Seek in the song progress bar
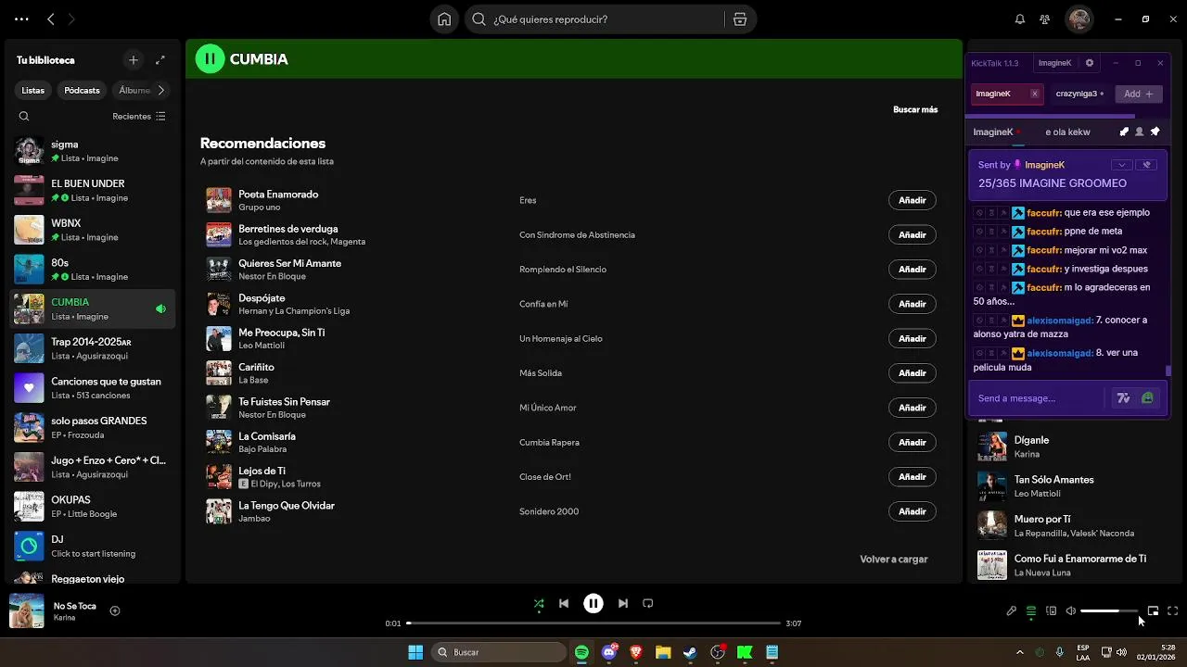 [593, 623]
